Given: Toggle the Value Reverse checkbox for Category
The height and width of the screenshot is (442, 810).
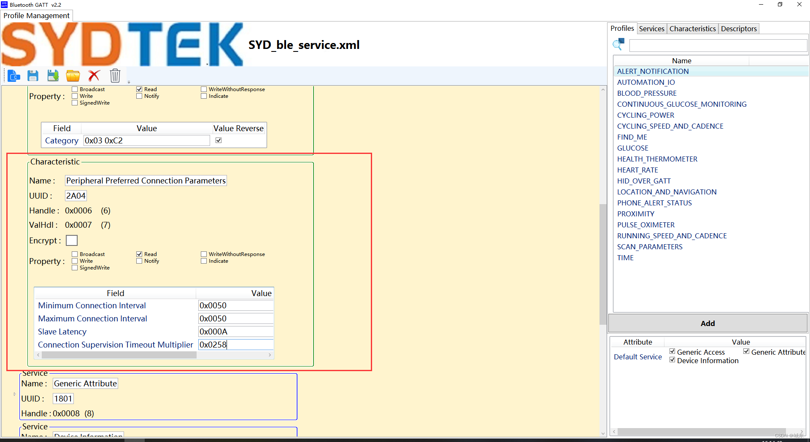Looking at the screenshot, I should pos(219,140).
